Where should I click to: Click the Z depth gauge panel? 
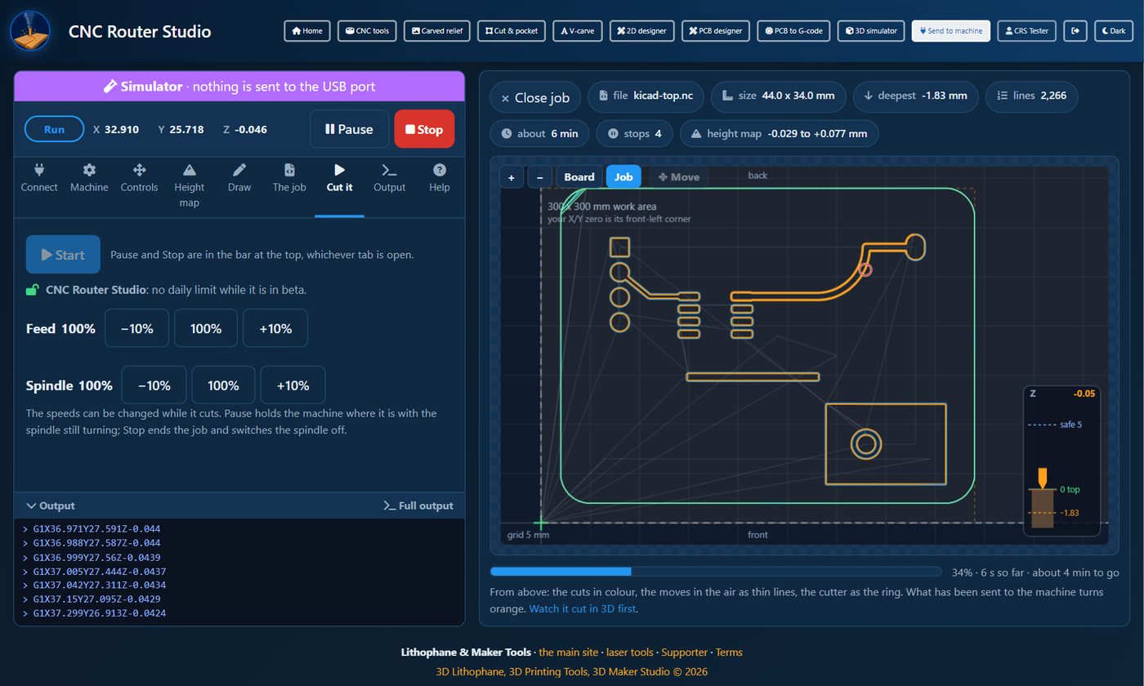pyautogui.click(x=1061, y=461)
